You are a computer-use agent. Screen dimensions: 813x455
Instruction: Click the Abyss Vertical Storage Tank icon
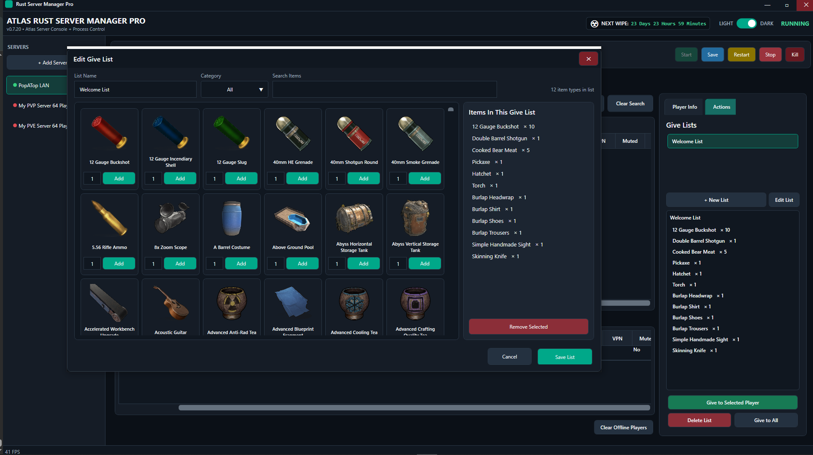point(415,218)
